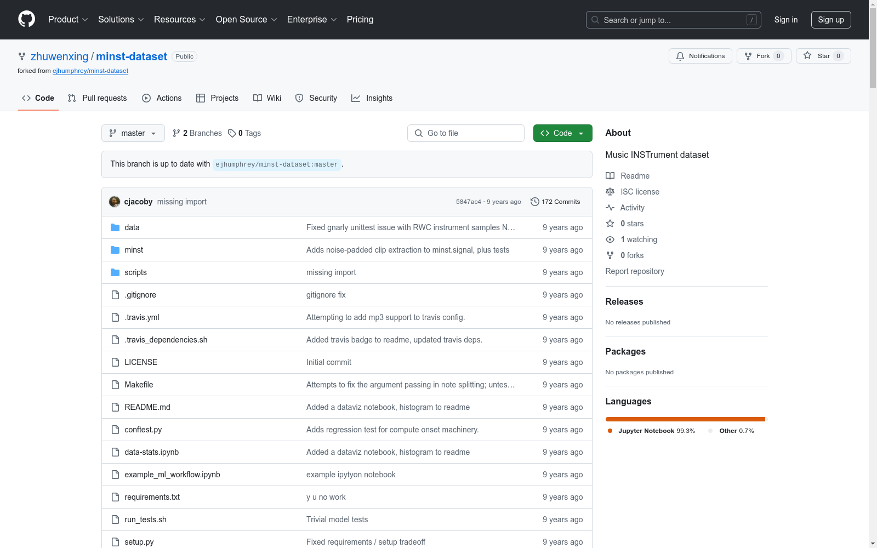Switch to the Pull requests tab
This screenshot has height=548, width=877.
tap(97, 98)
